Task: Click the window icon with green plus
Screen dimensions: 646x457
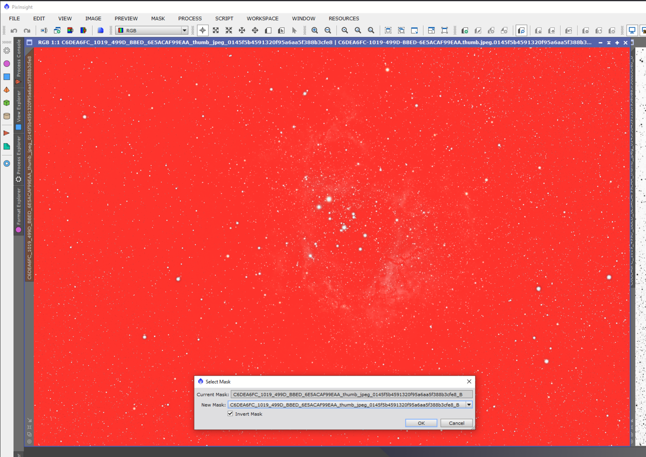Action: (57, 31)
